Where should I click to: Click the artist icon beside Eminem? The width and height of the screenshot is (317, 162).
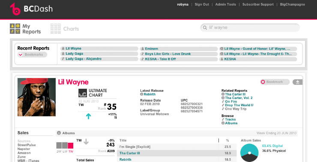[x=143, y=49]
